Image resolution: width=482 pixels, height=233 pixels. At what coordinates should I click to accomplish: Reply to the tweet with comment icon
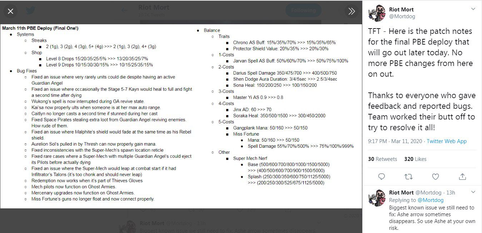pyautogui.click(x=381, y=177)
